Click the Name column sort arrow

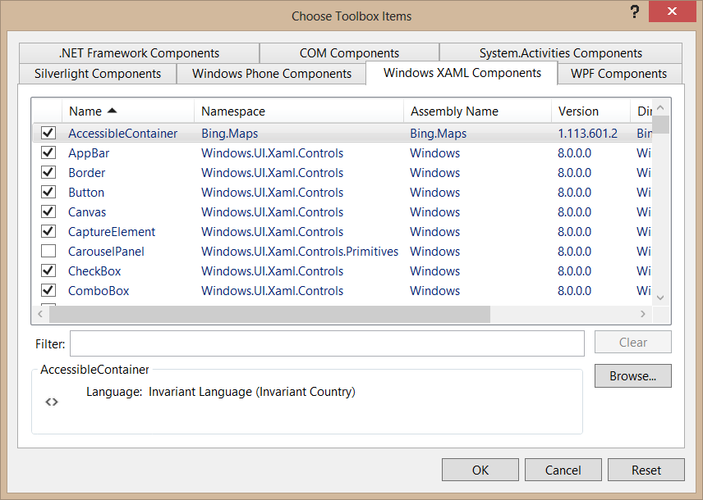(112, 111)
